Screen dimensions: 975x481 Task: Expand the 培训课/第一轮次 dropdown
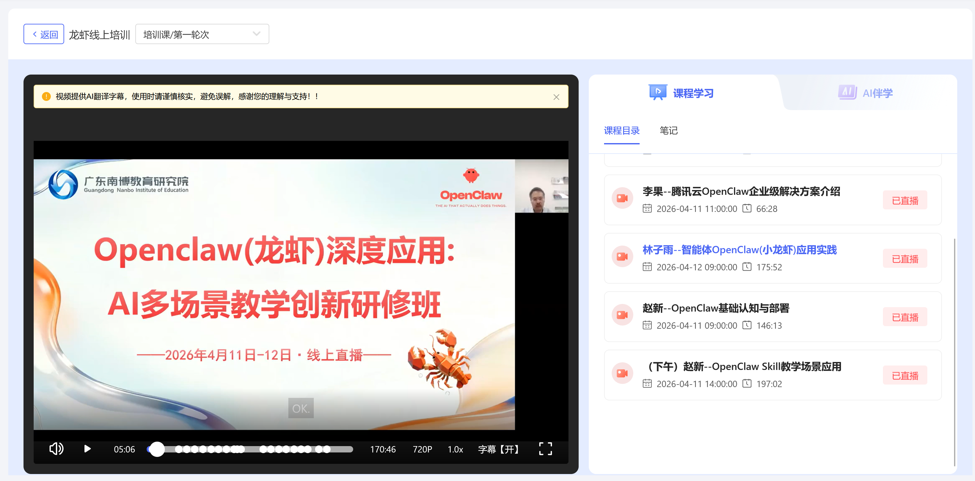tap(202, 34)
